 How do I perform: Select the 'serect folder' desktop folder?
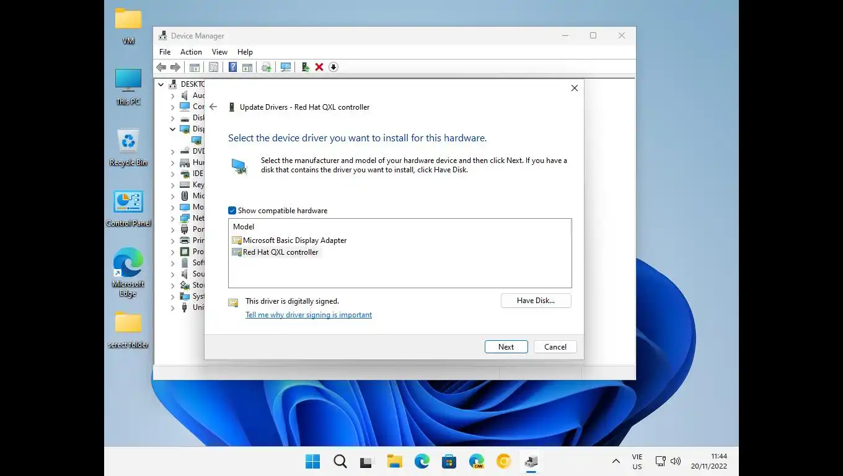click(x=128, y=330)
